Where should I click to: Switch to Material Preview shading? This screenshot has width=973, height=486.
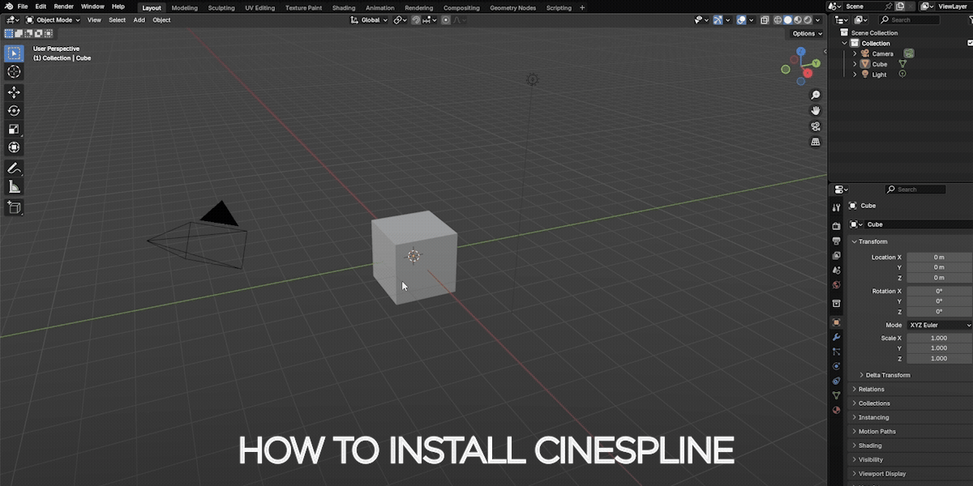pyautogui.click(x=797, y=19)
